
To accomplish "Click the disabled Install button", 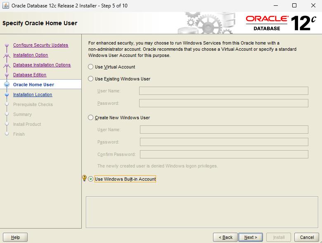I will pyautogui.click(x=279, y=237).
